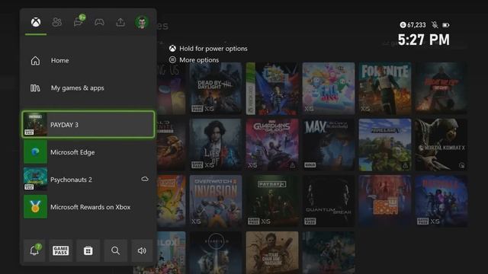
Task: Open Microsoft Rewards on Xbox
Action: pyautogui.click(x=88, y=206)
